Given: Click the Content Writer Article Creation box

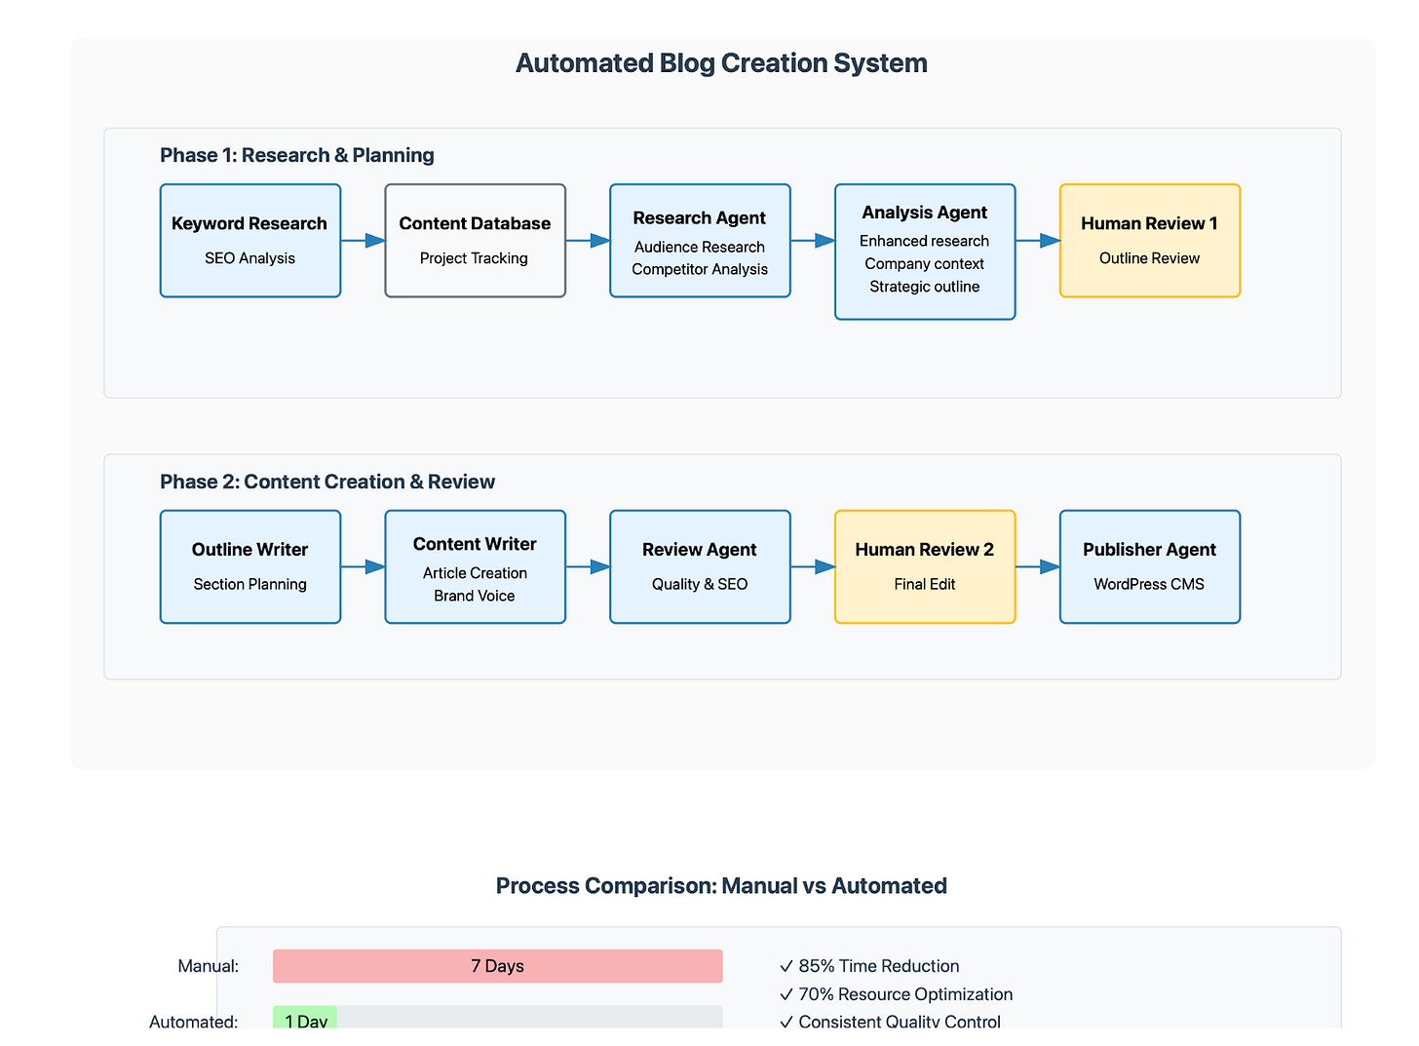Looking at the screenshot, I should coord(475,566).
